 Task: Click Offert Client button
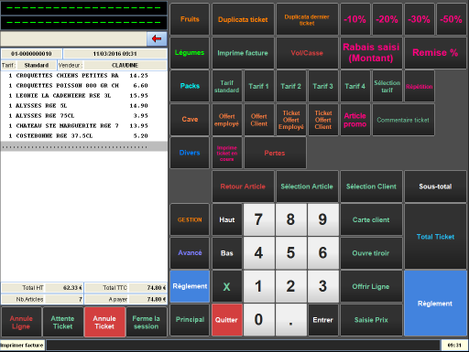pyautogui.click(x=259, y=120)
